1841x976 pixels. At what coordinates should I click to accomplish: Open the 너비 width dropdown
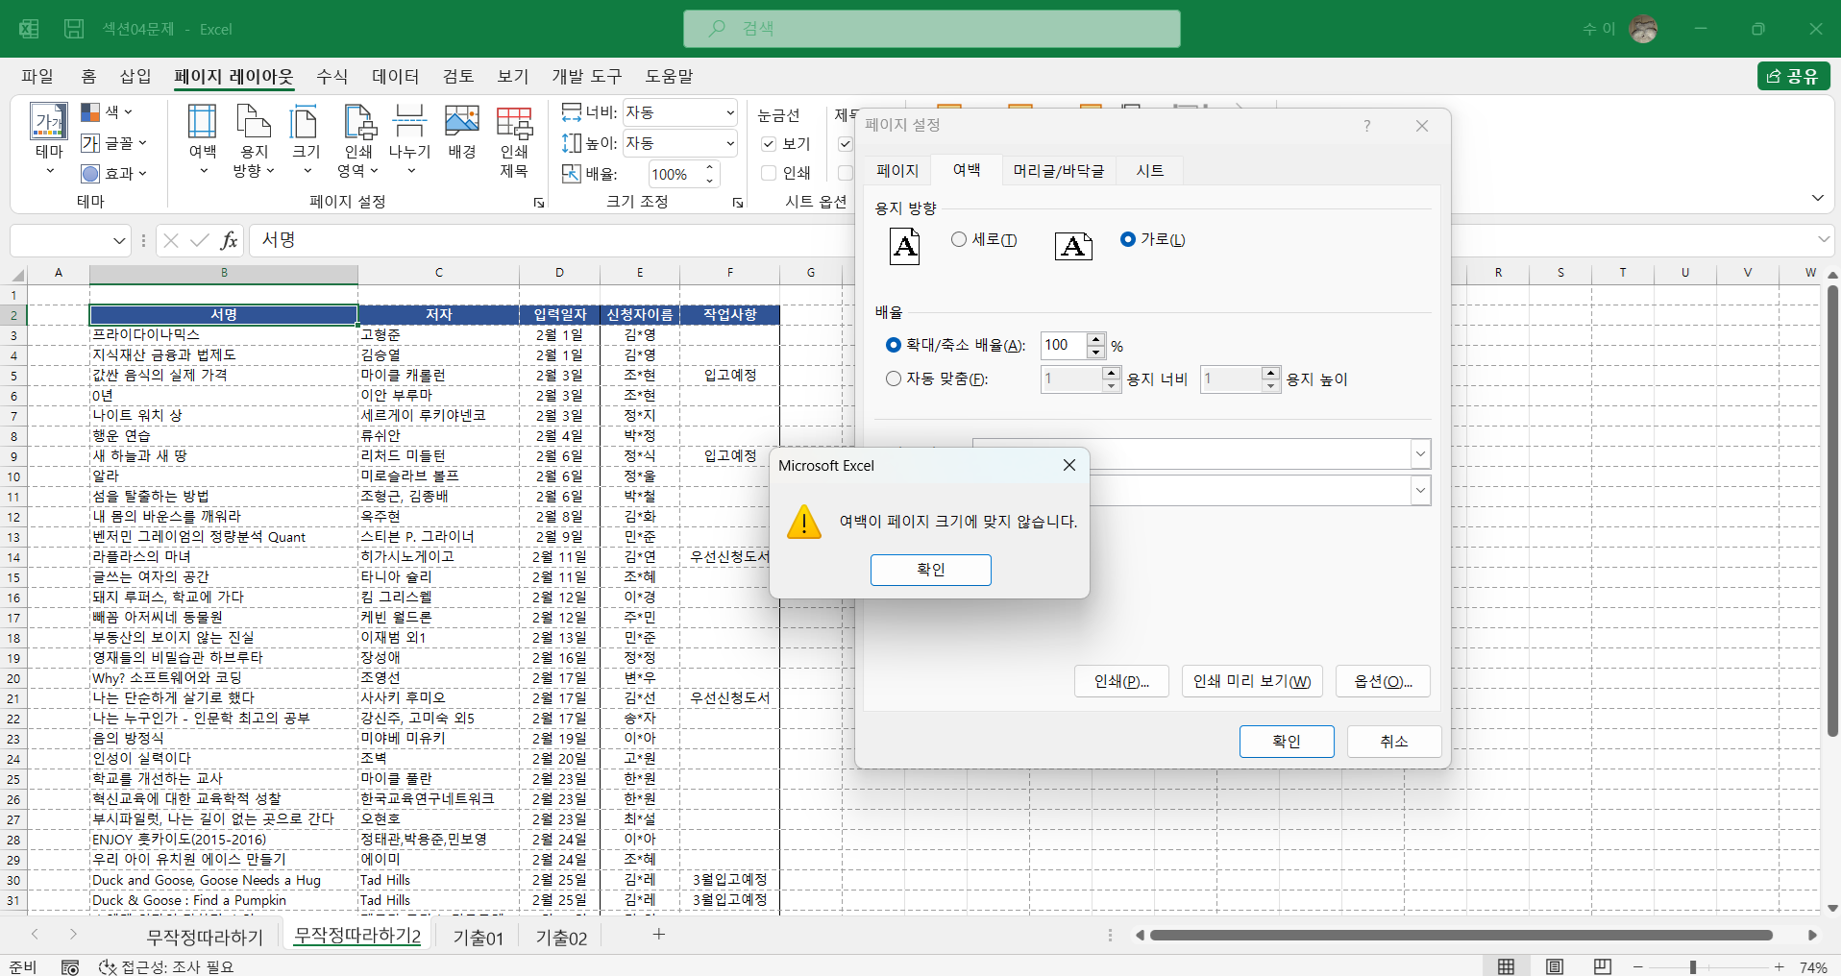coord(729,112)
